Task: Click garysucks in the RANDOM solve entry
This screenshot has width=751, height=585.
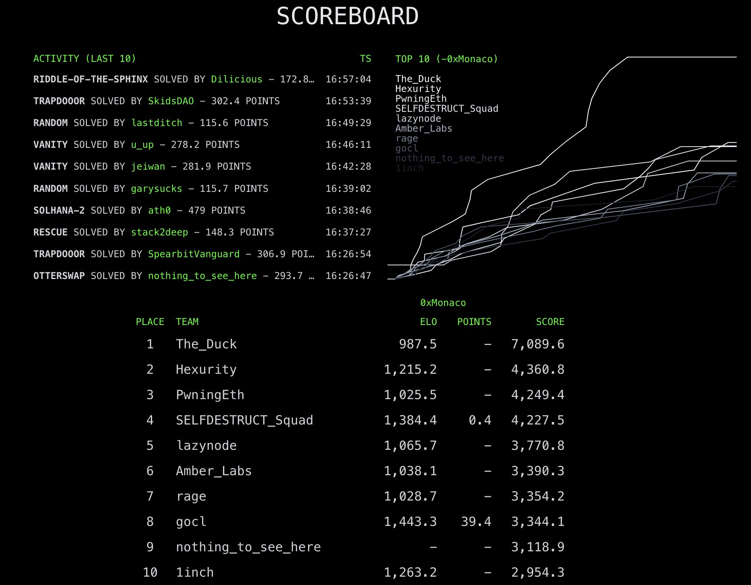Action: (x=156, y=189)
